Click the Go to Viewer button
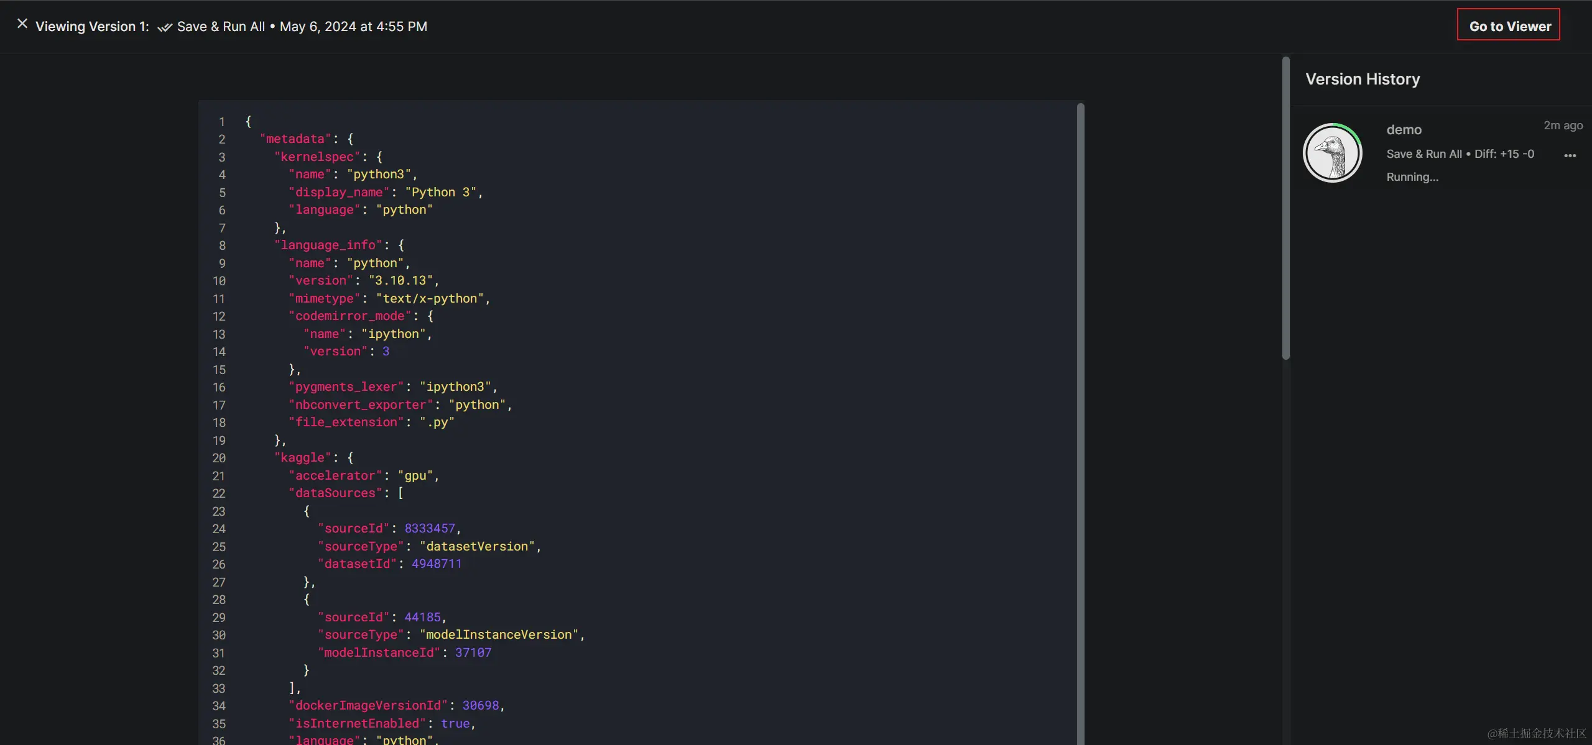The width and height of the screenshot is (1592, 745). coord(1509,26)
